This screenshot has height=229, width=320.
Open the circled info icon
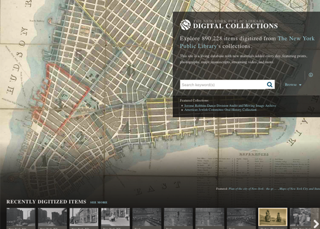311,75
